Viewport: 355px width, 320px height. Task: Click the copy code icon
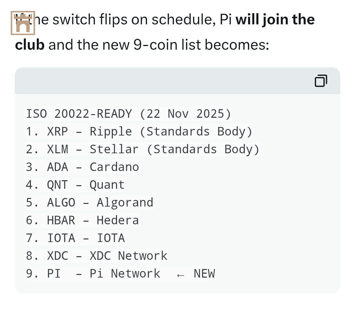(321, 81)
